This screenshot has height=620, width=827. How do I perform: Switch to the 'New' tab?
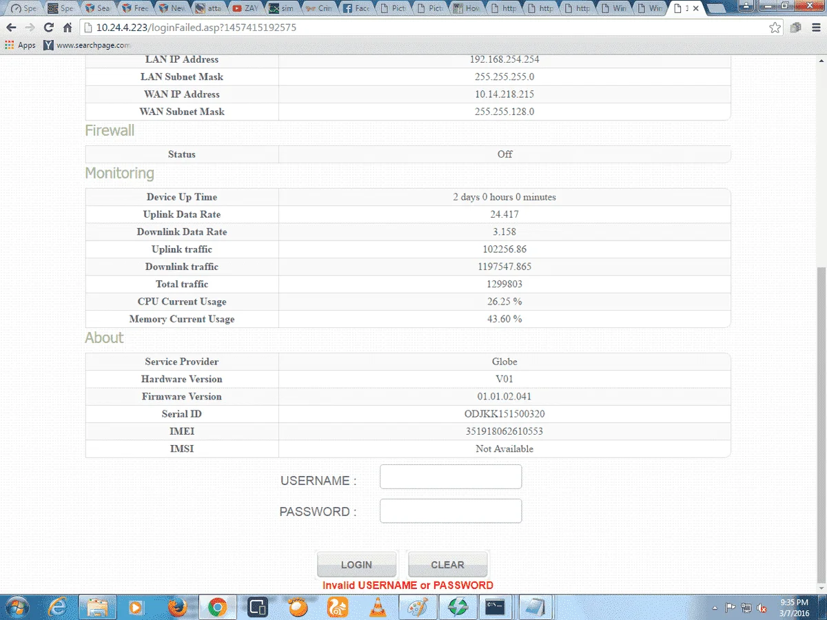[172, 9]
